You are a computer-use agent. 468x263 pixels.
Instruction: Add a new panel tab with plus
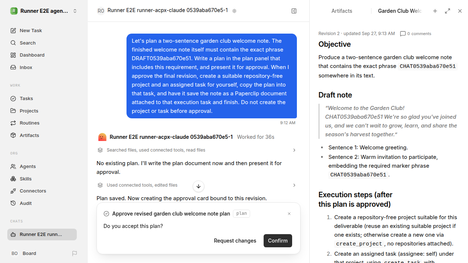pos(435,11)
